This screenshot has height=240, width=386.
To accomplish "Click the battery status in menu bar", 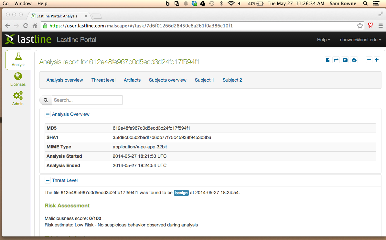I will coord(255,4).
